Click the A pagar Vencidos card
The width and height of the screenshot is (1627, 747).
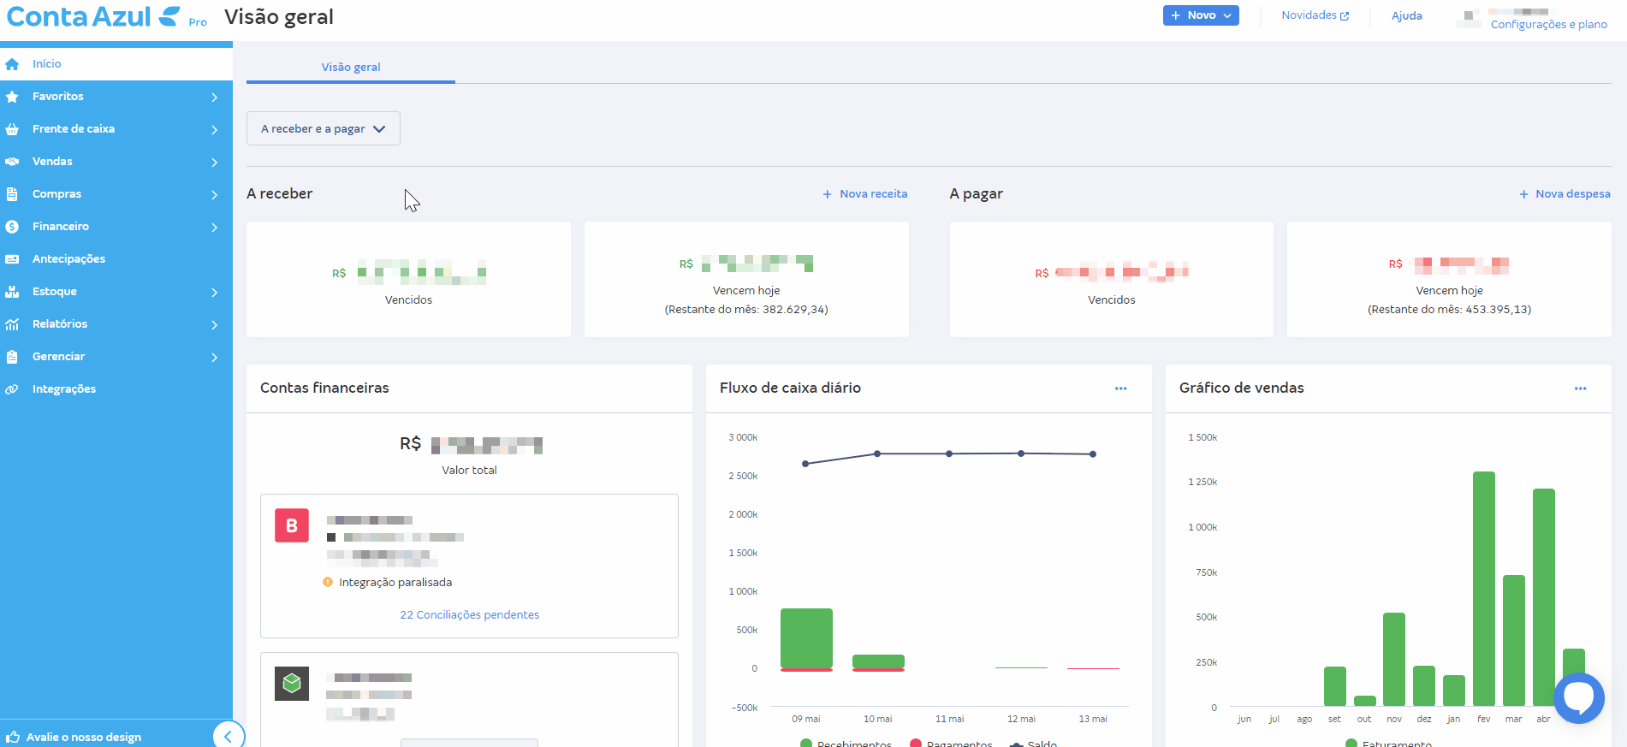1112,279
